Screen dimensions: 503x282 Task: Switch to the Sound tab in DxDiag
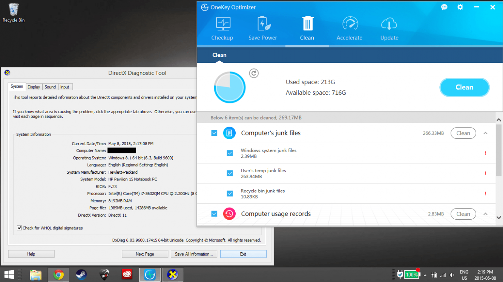point(50,87)
